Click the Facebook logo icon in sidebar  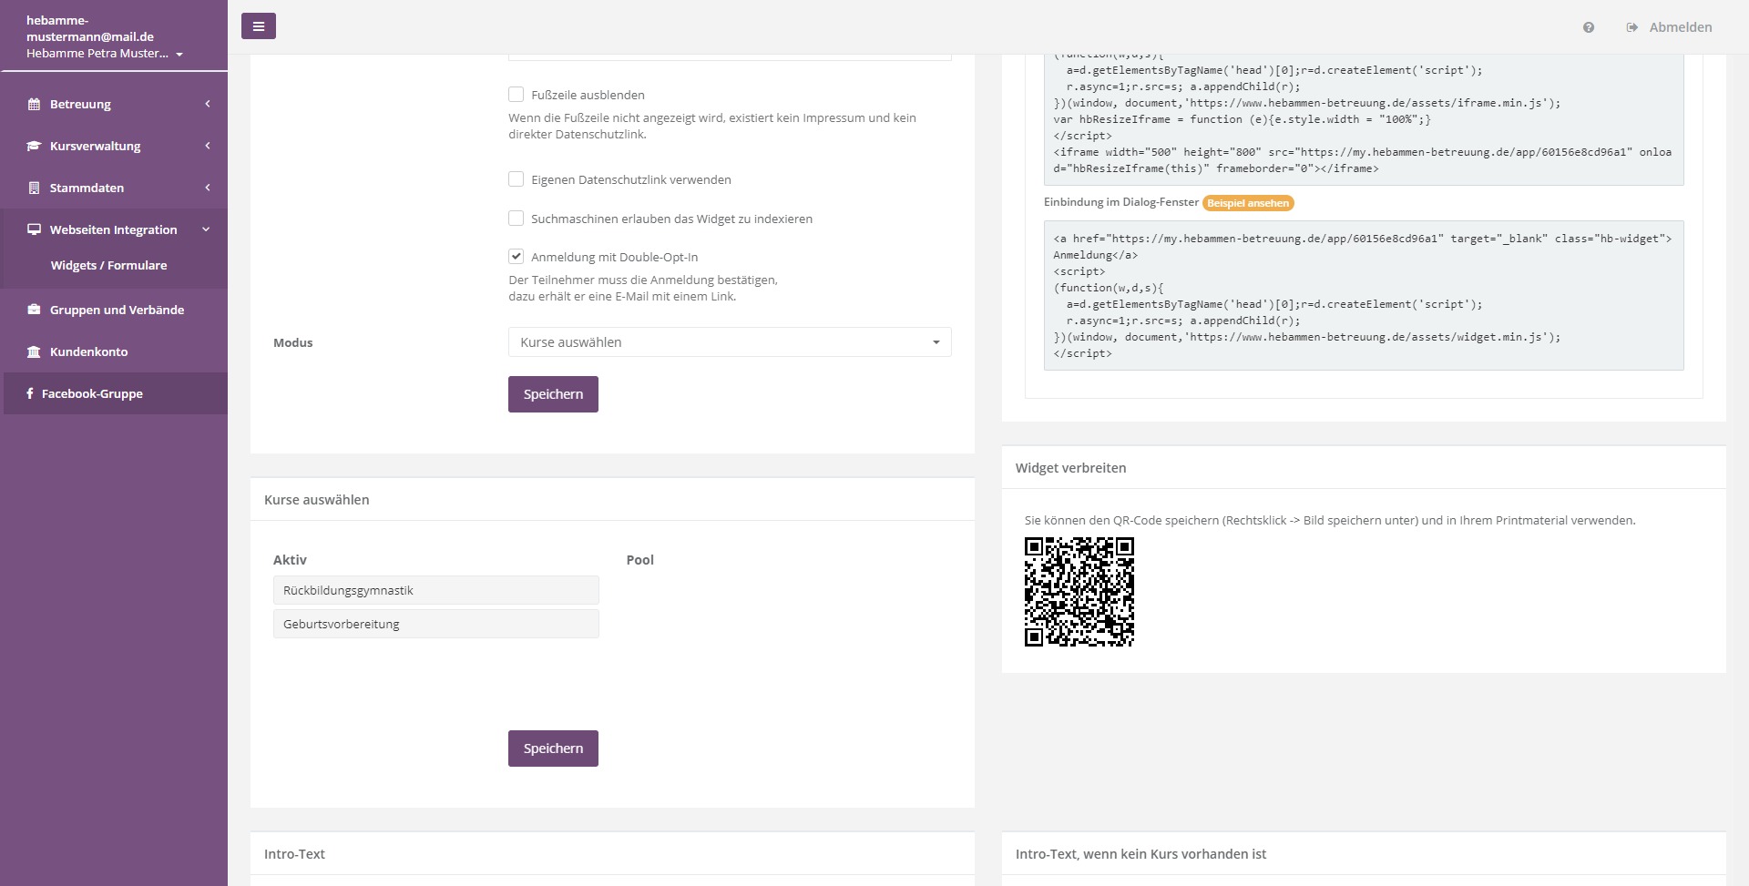pos(30,393)
